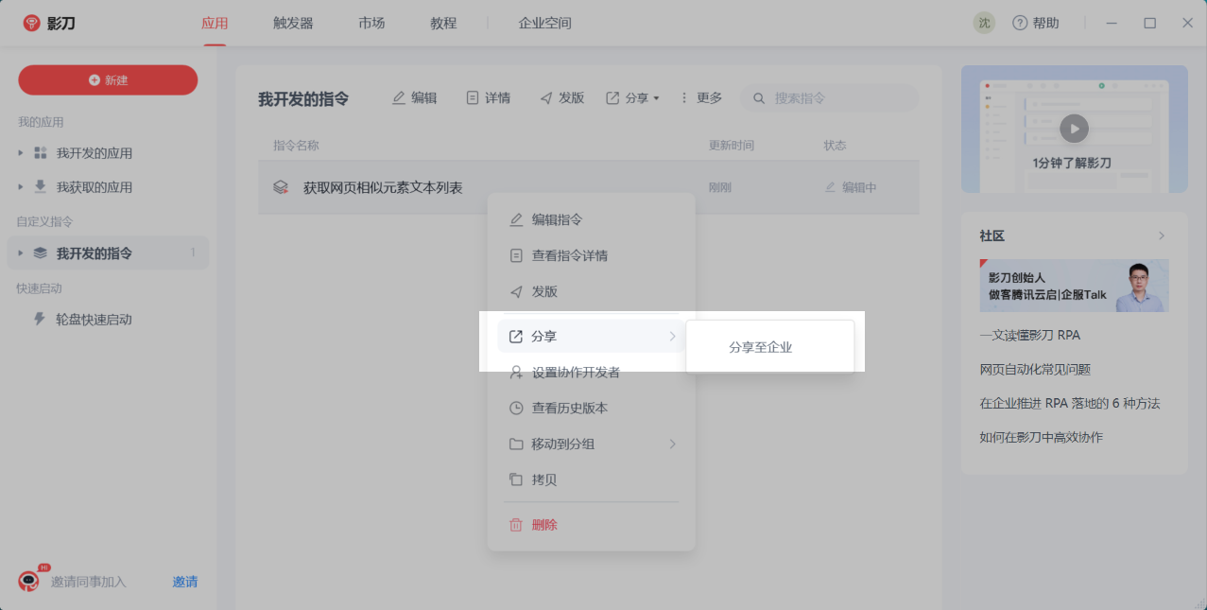Open the 分享 dropdown in toolbar
The height and width of the screenshot is (610, 1207).
(x=632, y=97)
